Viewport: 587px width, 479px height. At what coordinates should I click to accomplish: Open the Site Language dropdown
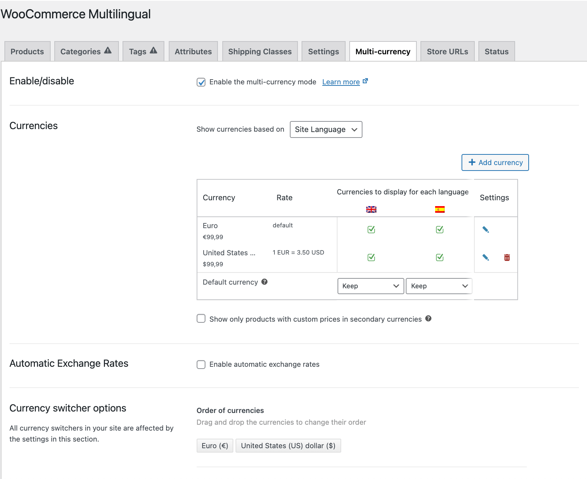[x=326, y=129]
